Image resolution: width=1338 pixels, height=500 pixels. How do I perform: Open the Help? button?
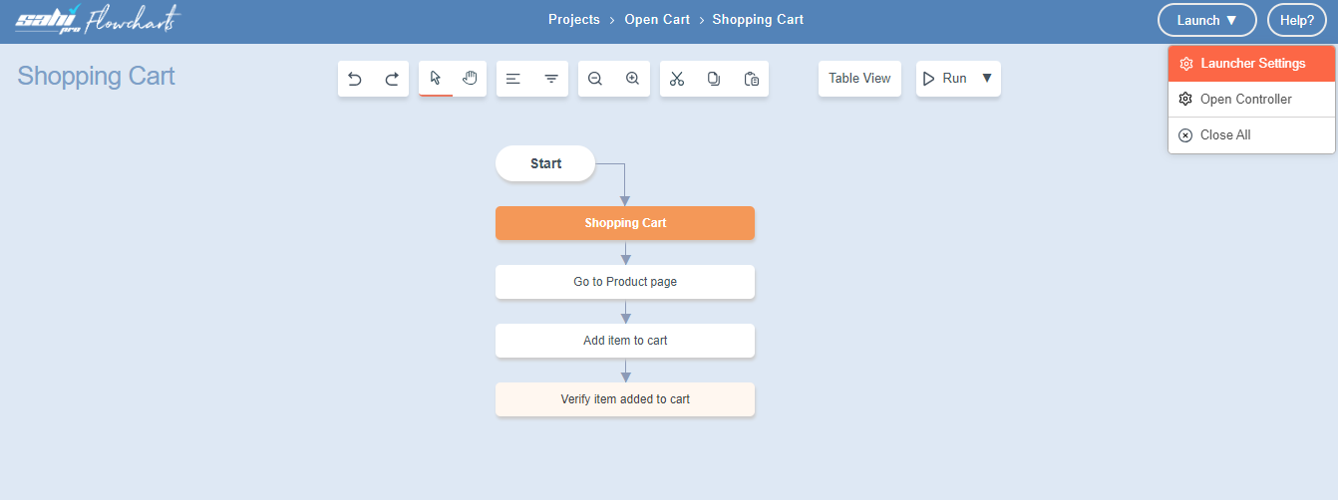(1296, 20)
